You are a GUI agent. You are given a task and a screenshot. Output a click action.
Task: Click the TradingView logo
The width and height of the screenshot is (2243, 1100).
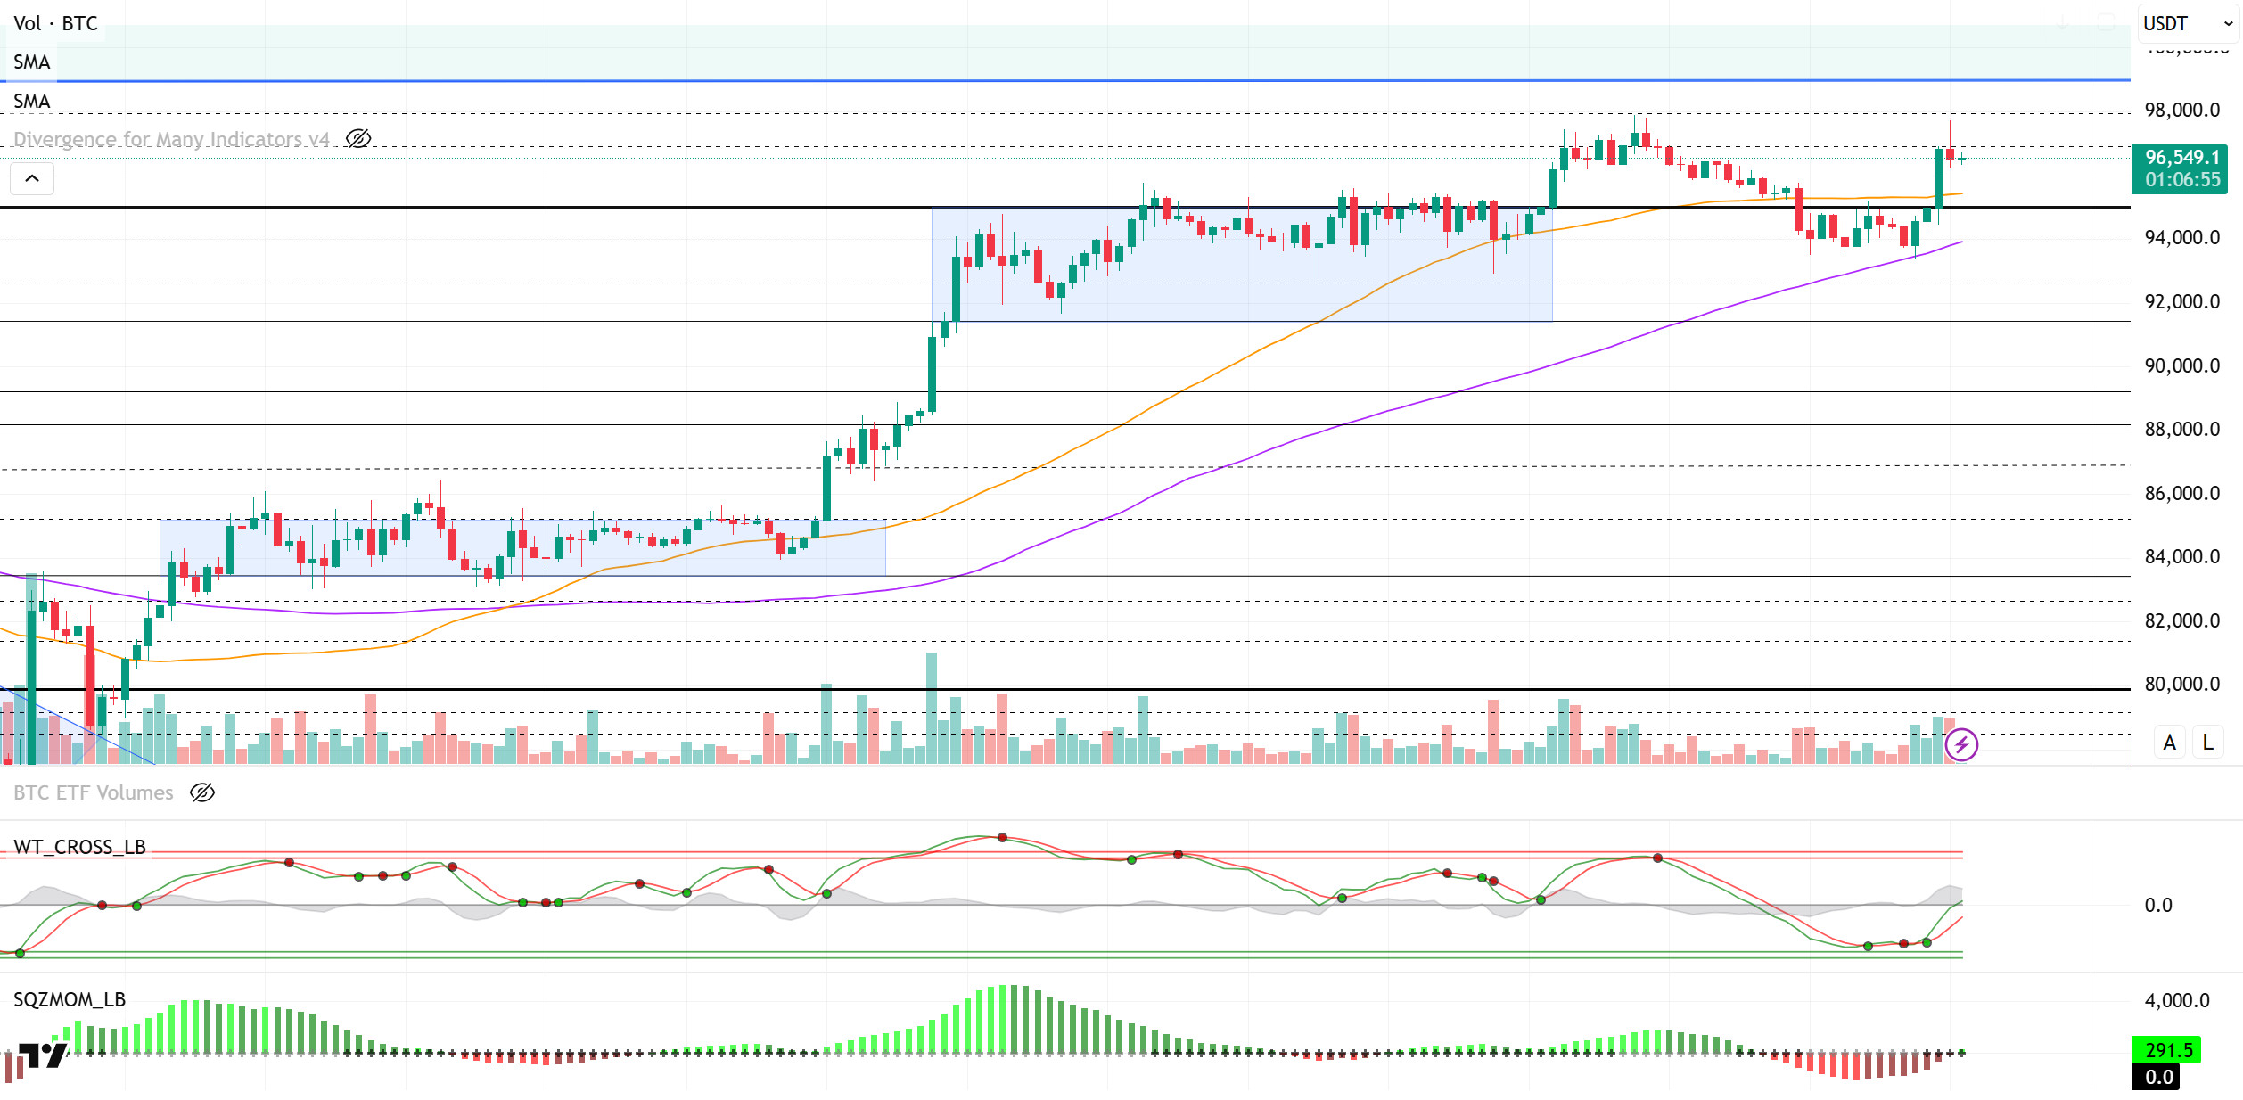[x=42, y=1055]
